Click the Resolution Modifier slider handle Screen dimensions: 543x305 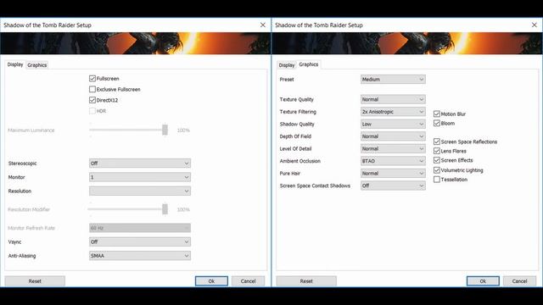click(165, 209)
